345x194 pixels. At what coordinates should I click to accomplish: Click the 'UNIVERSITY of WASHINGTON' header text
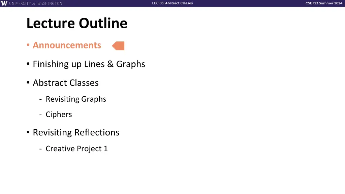(36, 3)
